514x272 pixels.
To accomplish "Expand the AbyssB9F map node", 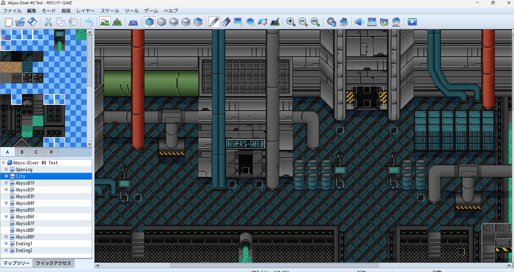I will coord(6,237).
